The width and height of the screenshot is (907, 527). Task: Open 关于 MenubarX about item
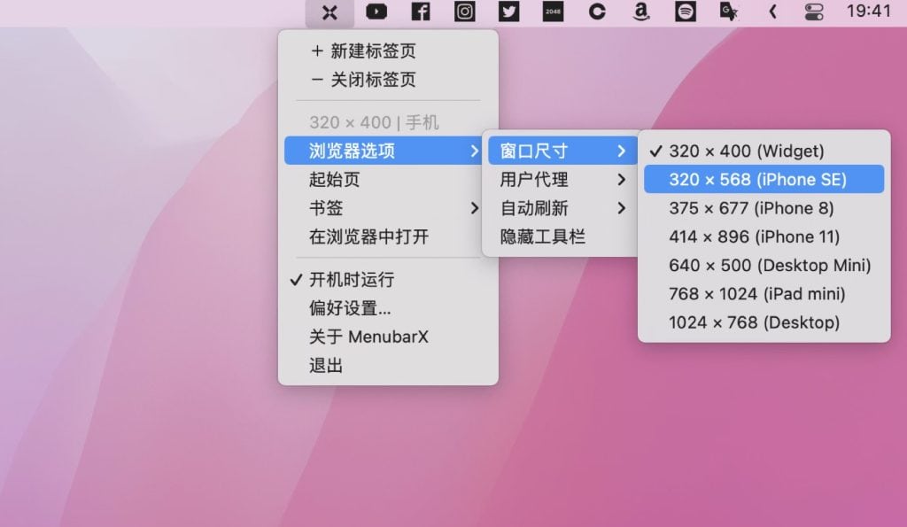click(x=388, y=337)
